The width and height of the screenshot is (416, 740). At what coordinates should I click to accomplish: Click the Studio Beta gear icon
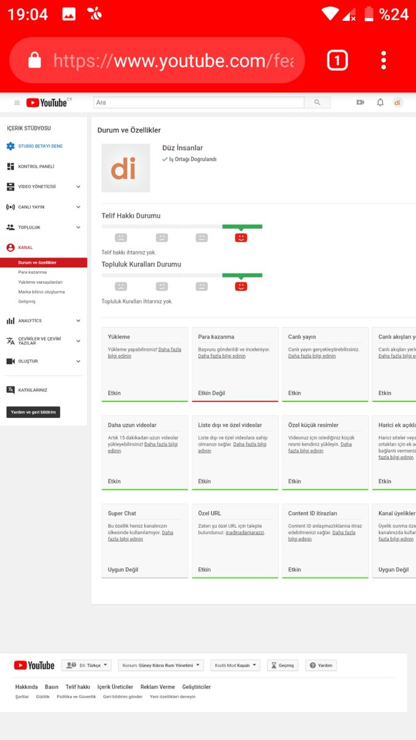(10, 146)
